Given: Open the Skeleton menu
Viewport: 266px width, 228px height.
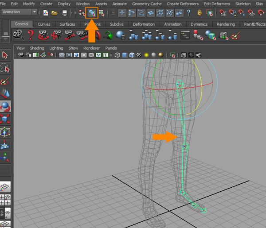Looking at the screenshot, I should click(x=243, y=4).
